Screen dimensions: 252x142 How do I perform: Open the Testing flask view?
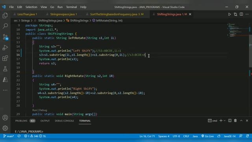tap(5, 69)
